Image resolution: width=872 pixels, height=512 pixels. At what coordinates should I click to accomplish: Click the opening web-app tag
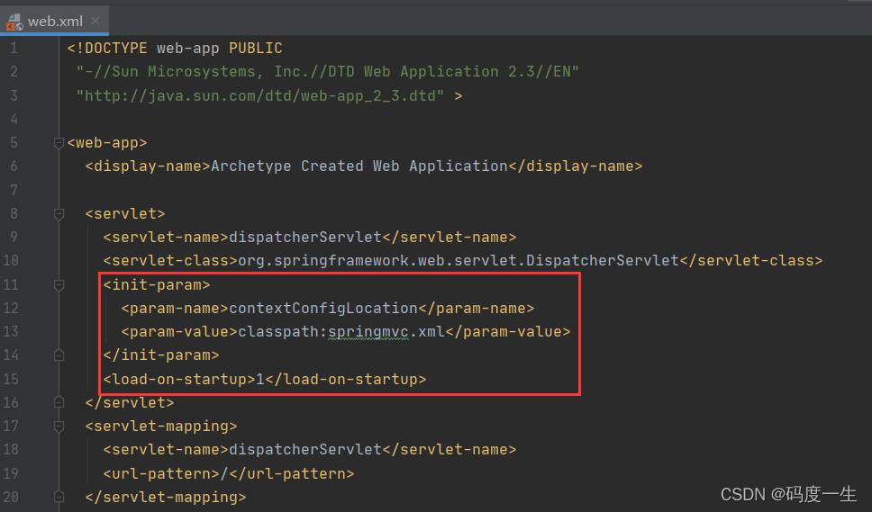[107, 143]
